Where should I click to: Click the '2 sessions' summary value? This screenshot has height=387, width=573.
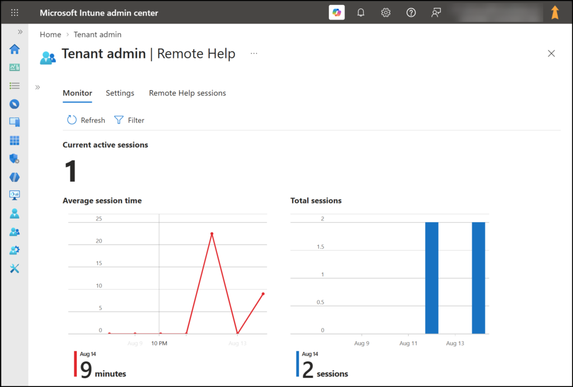tap(325, 369)
